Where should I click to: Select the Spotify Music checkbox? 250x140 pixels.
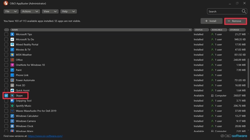[6, 106]
